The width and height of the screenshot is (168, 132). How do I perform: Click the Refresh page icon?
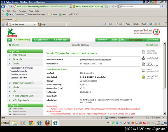pos(112,6)
